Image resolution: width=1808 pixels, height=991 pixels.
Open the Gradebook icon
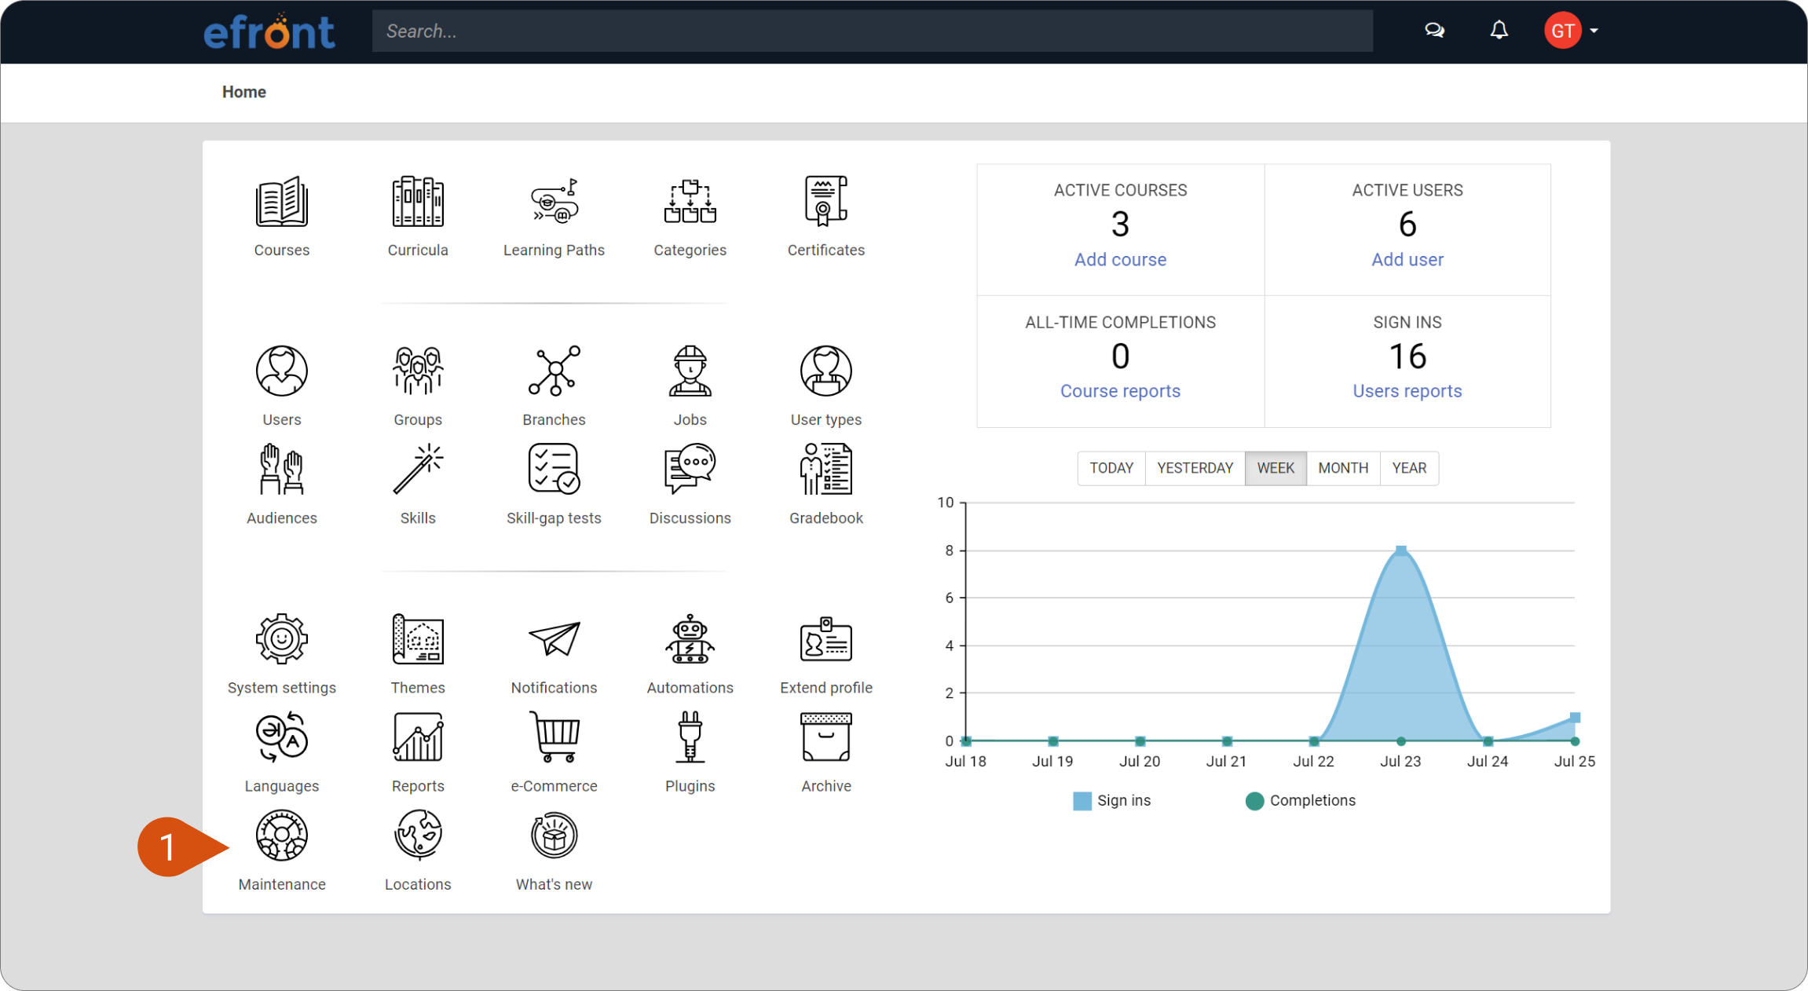(825, 469)
